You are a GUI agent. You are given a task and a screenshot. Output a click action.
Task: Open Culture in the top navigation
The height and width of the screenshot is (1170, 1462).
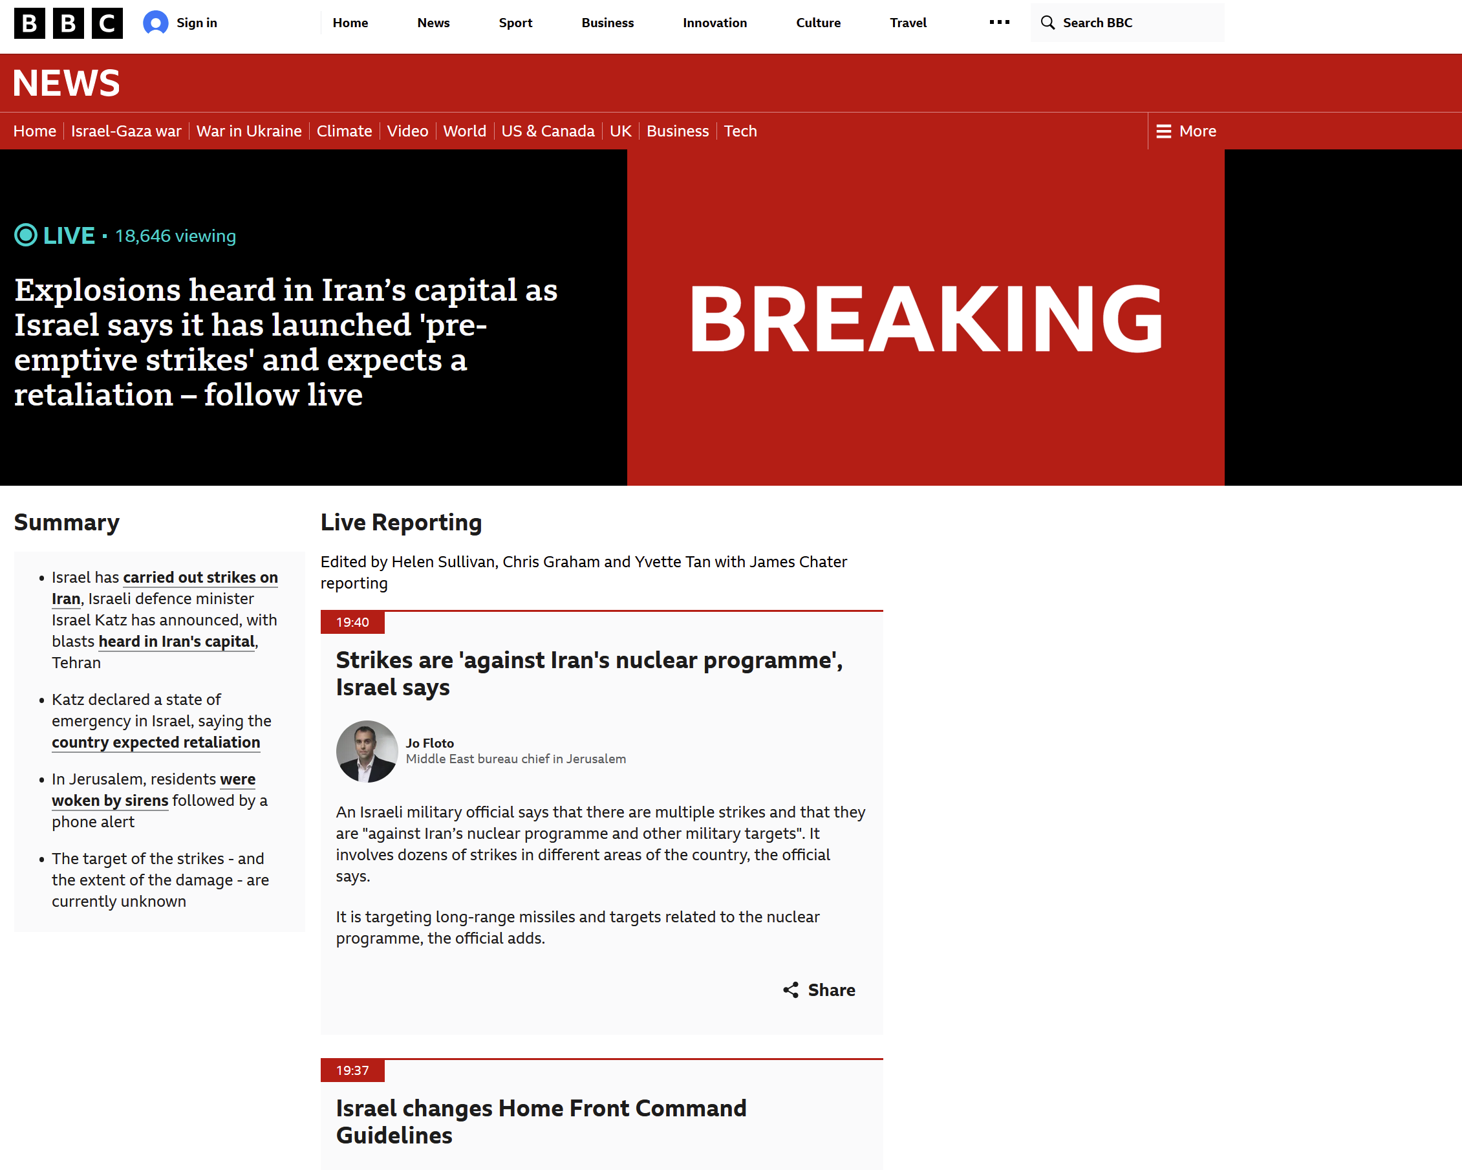click(x=819, y=23)
